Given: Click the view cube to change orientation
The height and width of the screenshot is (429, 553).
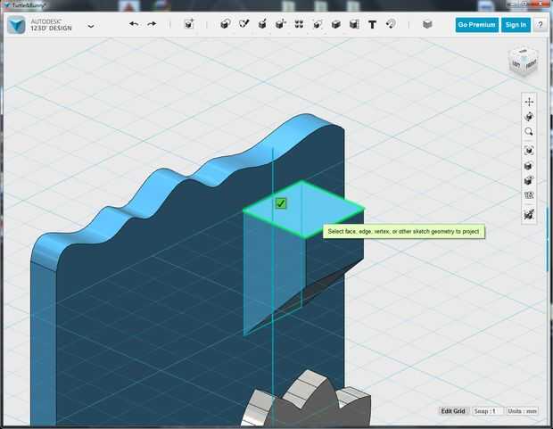Looking at the screenshot, I should pos(524,62).
